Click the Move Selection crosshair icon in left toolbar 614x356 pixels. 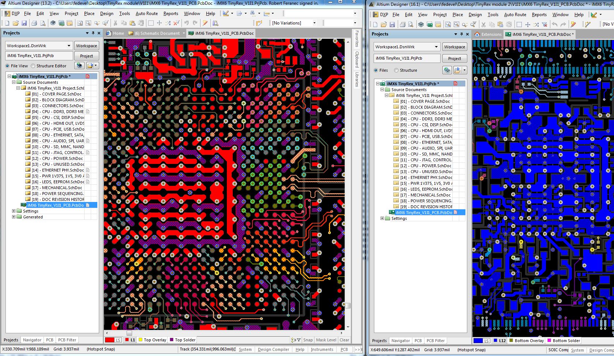pos(159,23)
